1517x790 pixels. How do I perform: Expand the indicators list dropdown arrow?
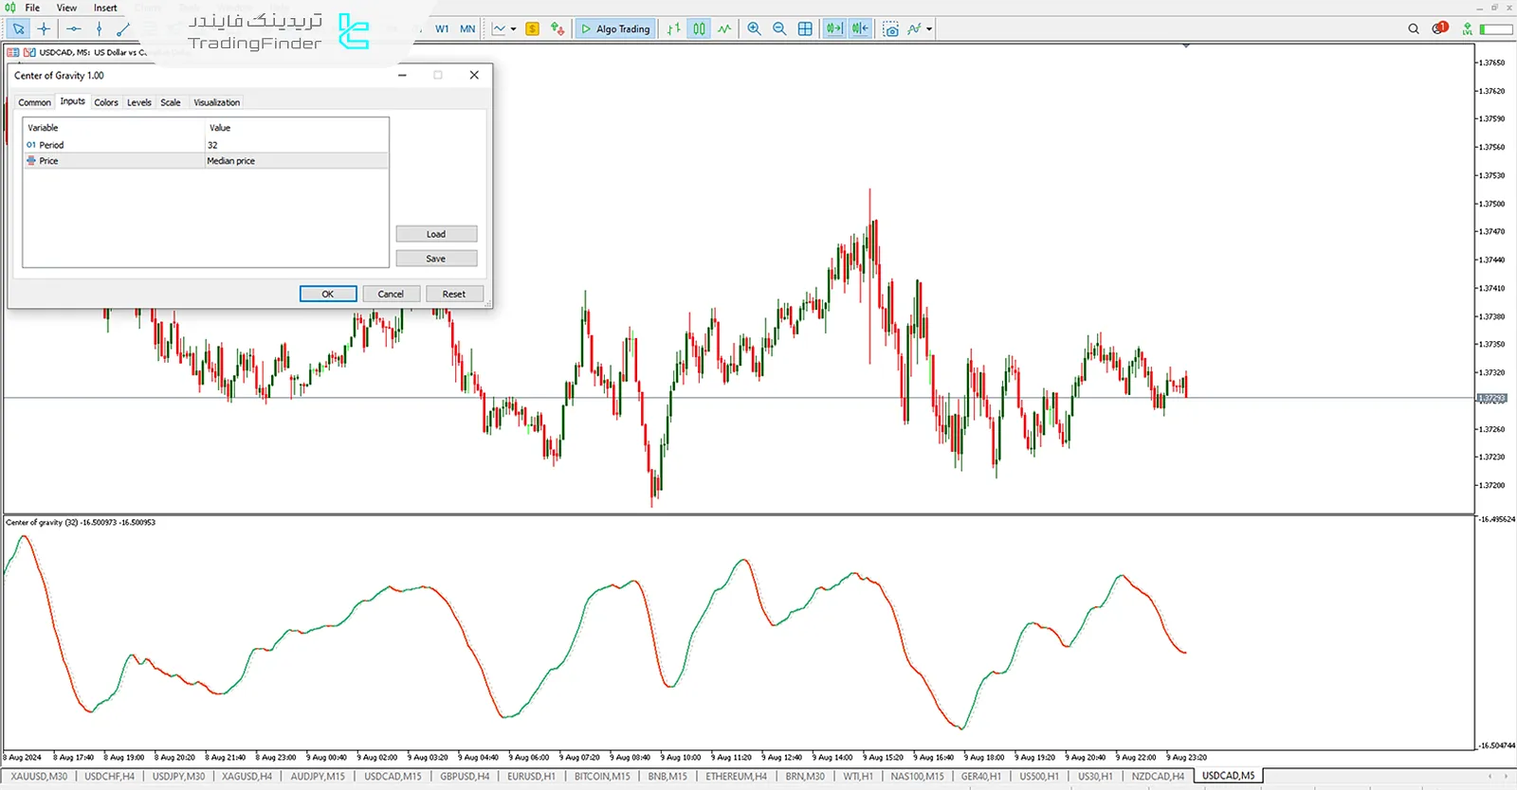coord(929,29)
